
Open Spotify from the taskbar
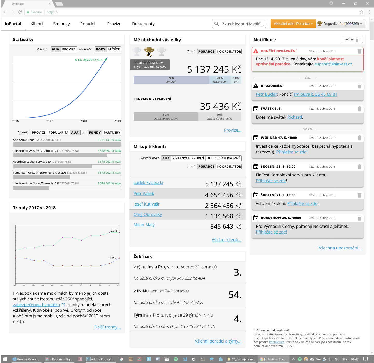[176, 359]
